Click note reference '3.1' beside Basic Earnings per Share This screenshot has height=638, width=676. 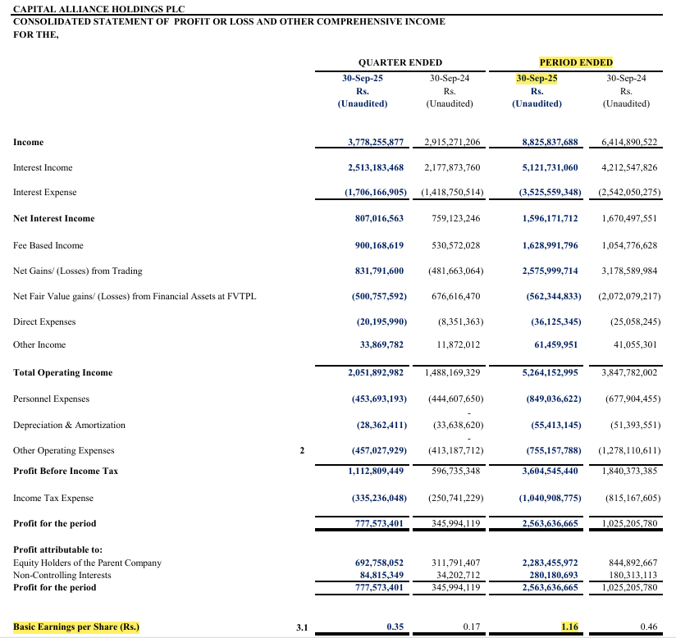pos(302,627)
